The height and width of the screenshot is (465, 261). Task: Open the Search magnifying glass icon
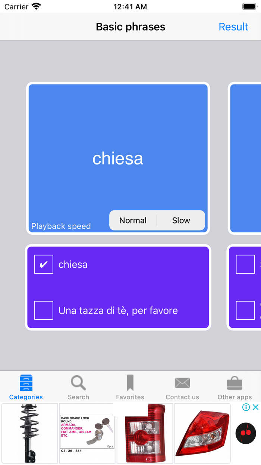78,382
